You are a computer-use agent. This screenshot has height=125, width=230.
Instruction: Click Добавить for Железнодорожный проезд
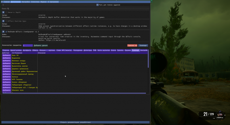[x=7, y=74]
